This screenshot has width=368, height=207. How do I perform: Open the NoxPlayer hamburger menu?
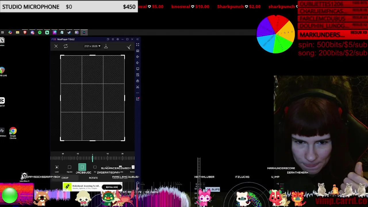pos(113,39)
